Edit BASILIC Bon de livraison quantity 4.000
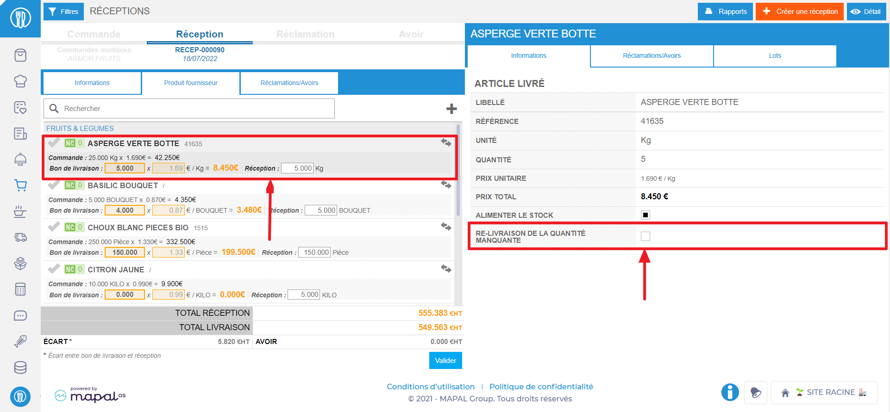The width and height of the screenshot is (890, 412). click(125, 210)
